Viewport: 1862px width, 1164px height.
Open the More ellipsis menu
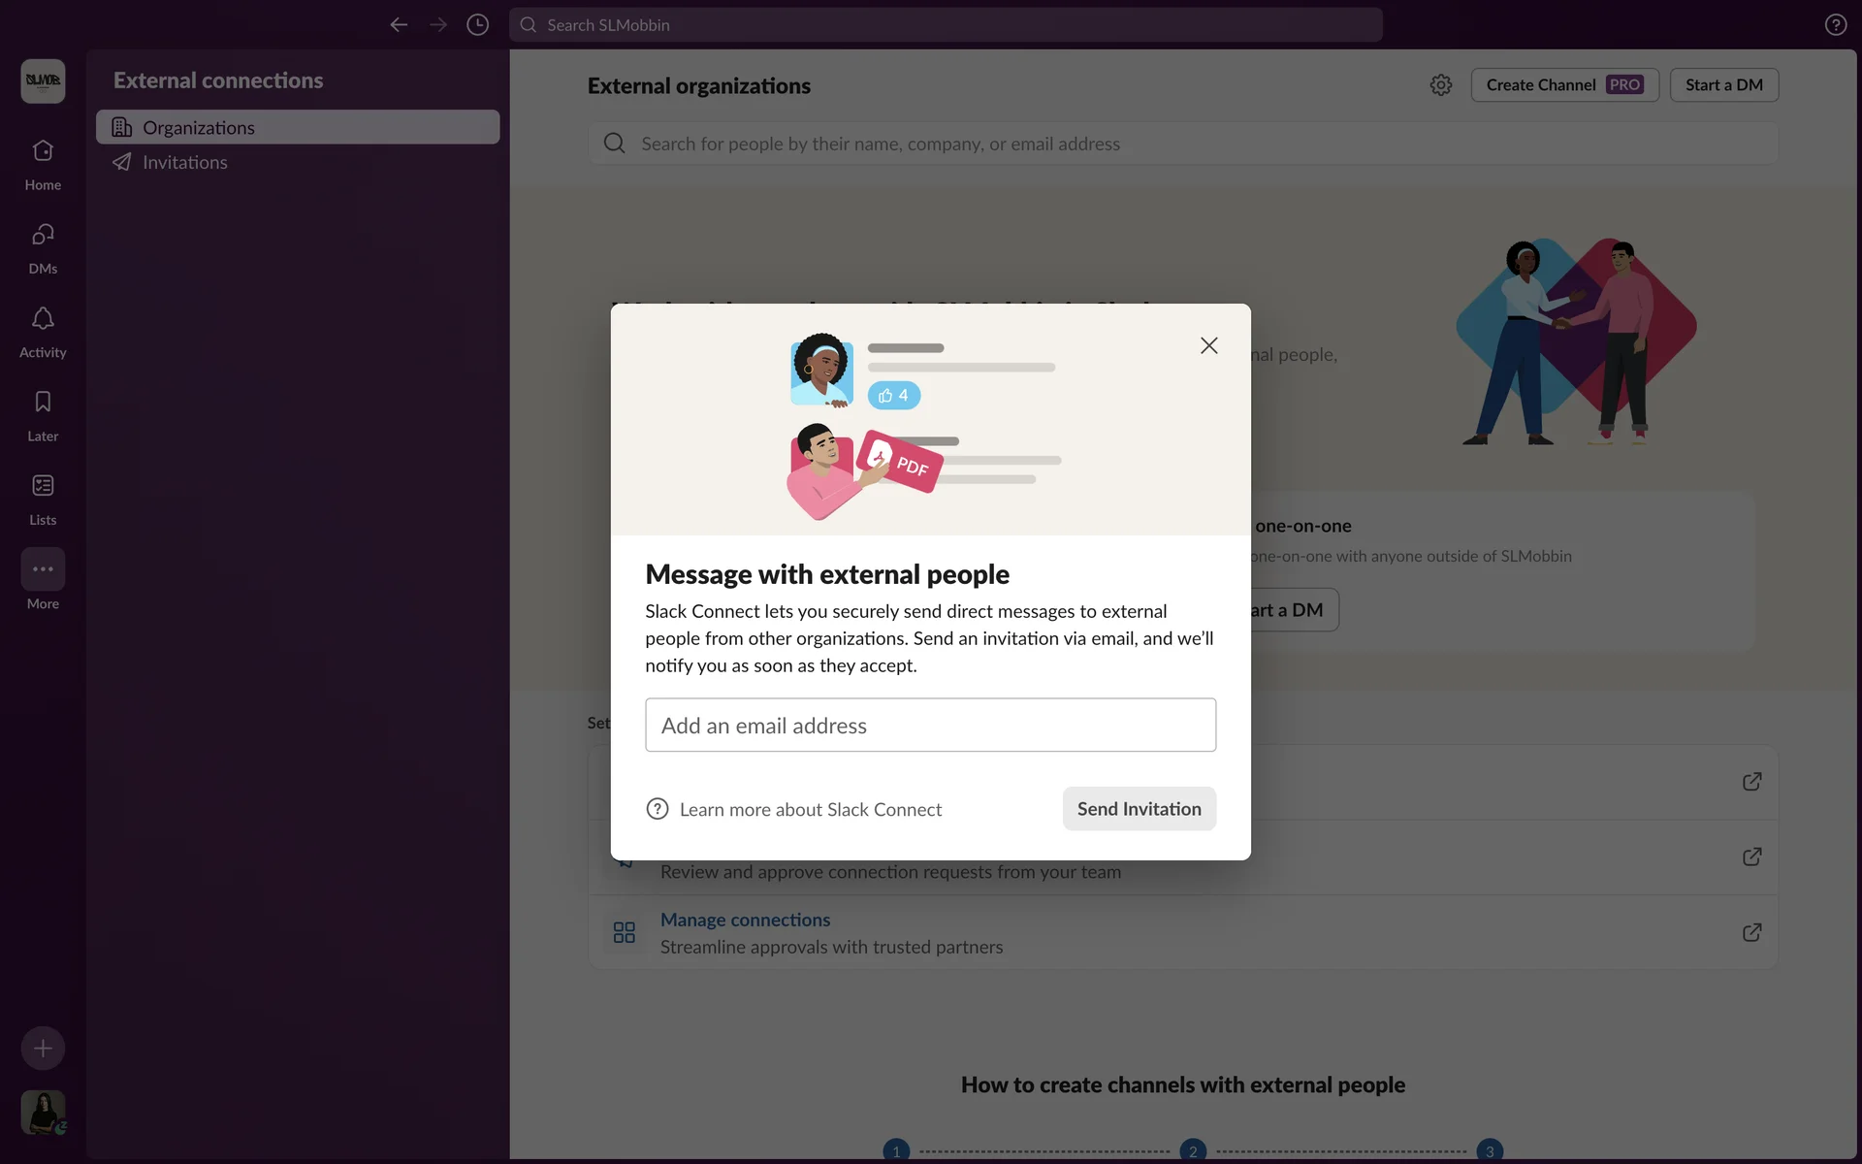coord(43,569)
